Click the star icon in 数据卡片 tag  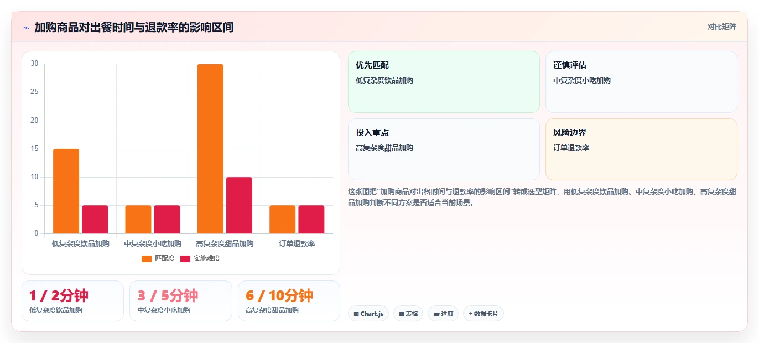pyautogui.click(x=471, y=314)
